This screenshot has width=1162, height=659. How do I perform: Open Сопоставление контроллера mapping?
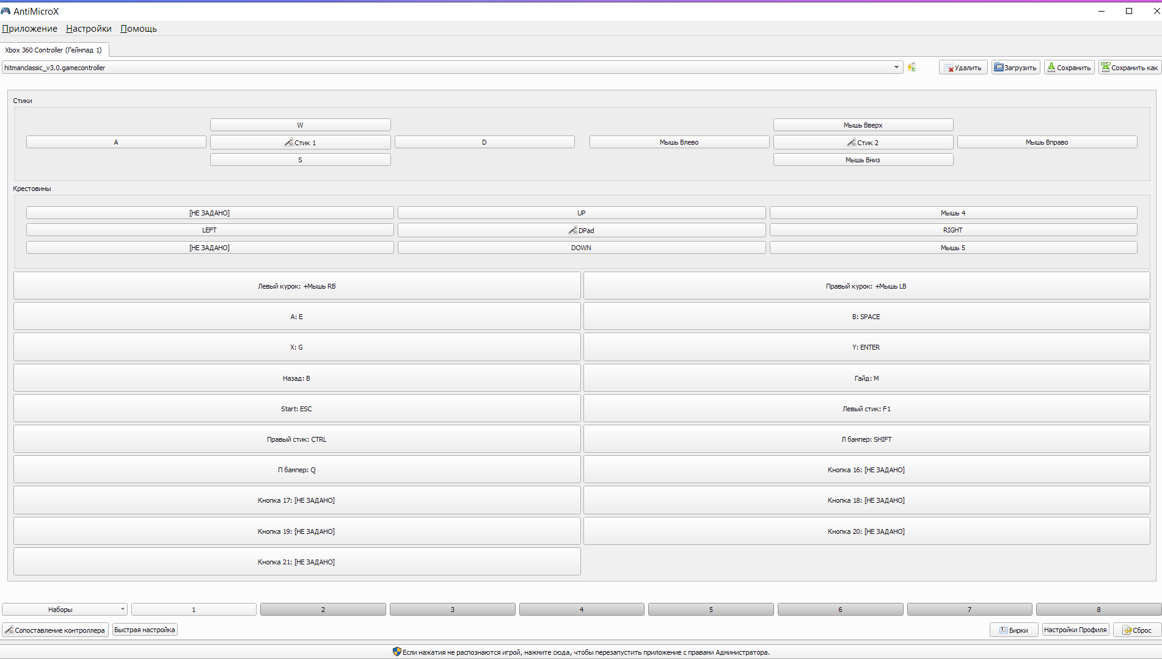coord(55,630)
